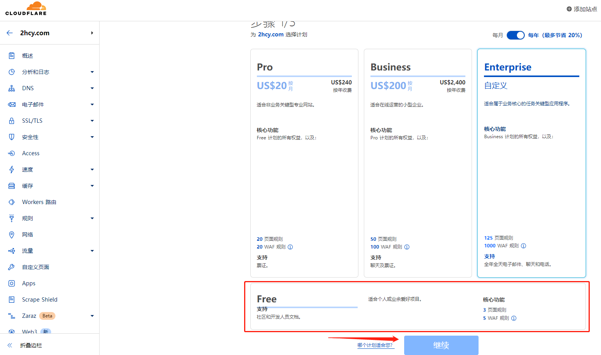Viewport: 601px width, 355px height.
Task: Select the Enterprise plan card
Action: [531, 163]
